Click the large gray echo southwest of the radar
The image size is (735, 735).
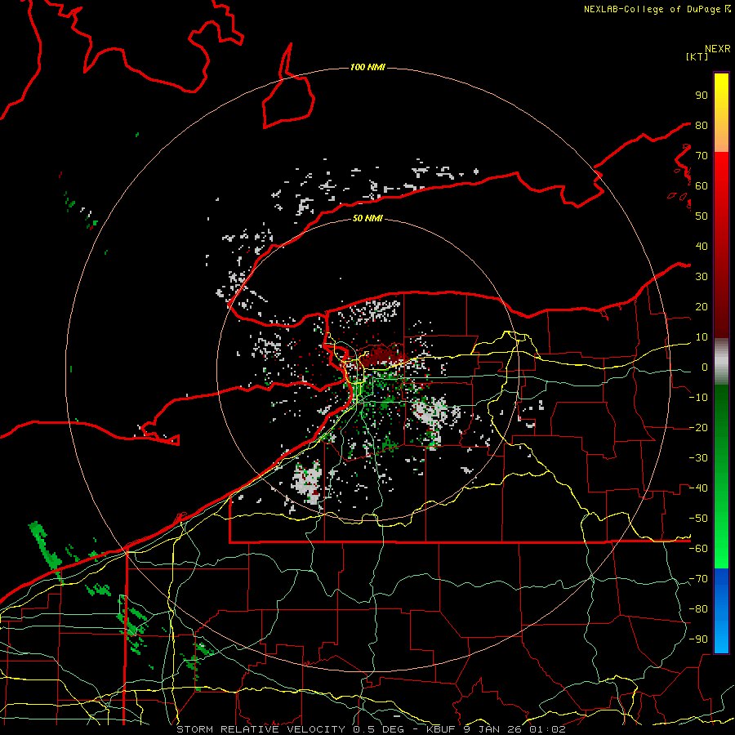[307, 483]
